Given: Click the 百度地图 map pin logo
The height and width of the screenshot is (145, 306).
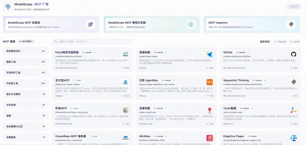Looking at the screenshot, I should coord(210,110).
